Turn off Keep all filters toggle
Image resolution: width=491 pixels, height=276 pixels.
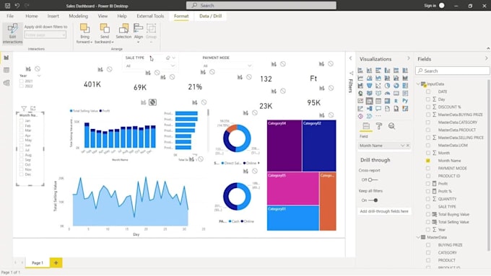click(373, 200)
